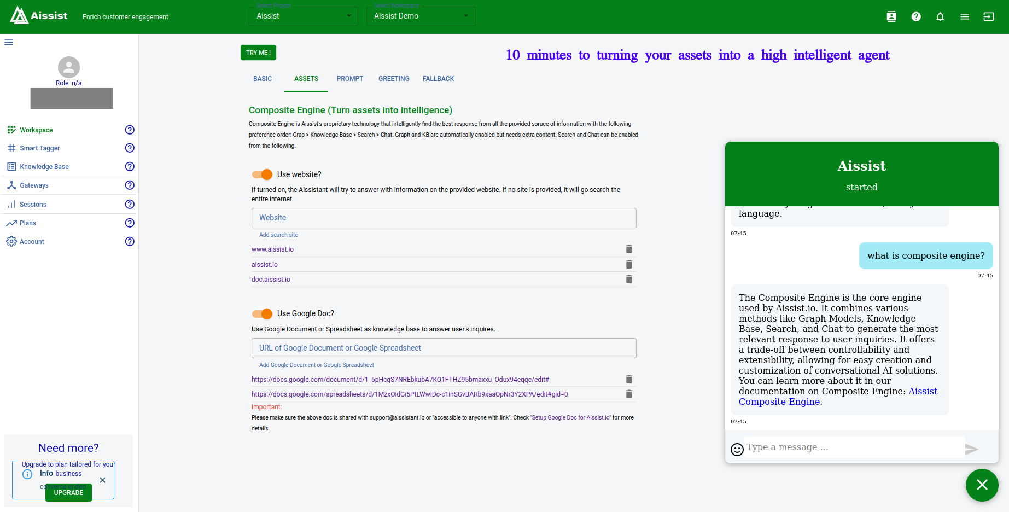
Task: Open help for Workspace
Action: 130,130
